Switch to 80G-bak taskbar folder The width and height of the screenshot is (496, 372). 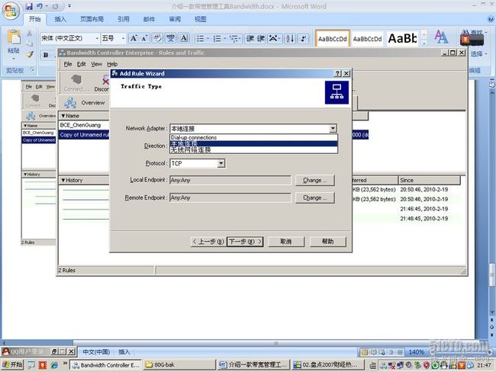179,364
